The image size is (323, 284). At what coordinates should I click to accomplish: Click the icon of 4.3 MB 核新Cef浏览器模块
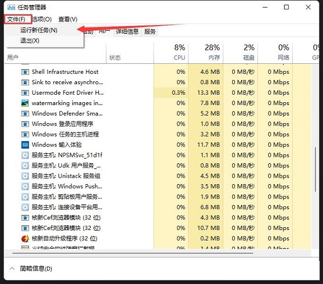pos(25,218)
